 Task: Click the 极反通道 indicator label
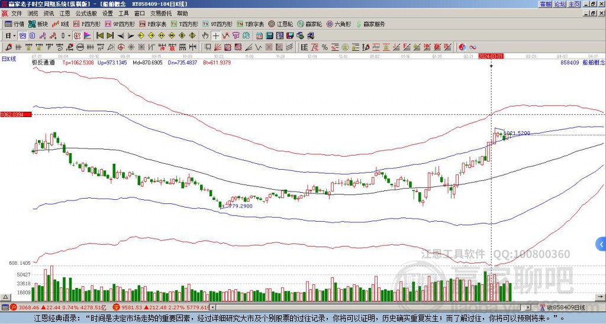tap(43, 63)
